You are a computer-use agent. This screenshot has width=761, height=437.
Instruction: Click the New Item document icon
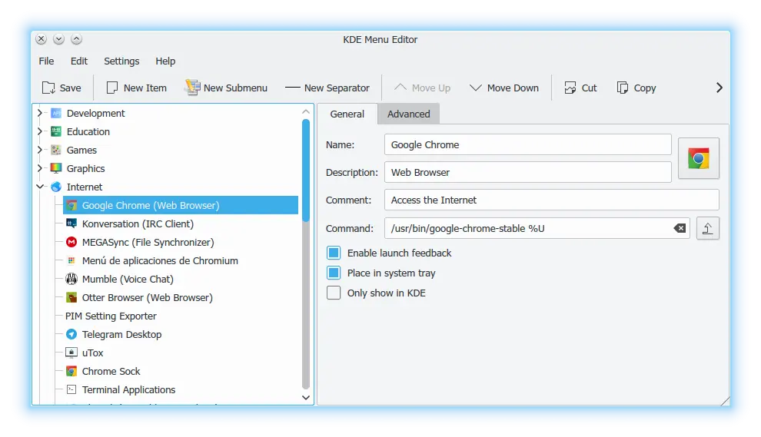(x=112, y=88)
